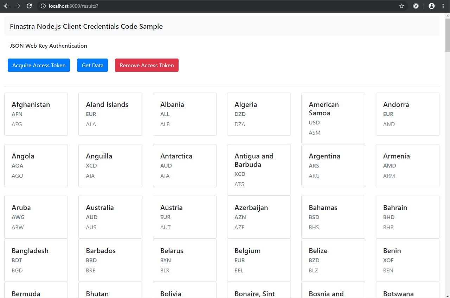Click the Armenia card title
This screenshot has width=450, height=298.
(397, 156)
